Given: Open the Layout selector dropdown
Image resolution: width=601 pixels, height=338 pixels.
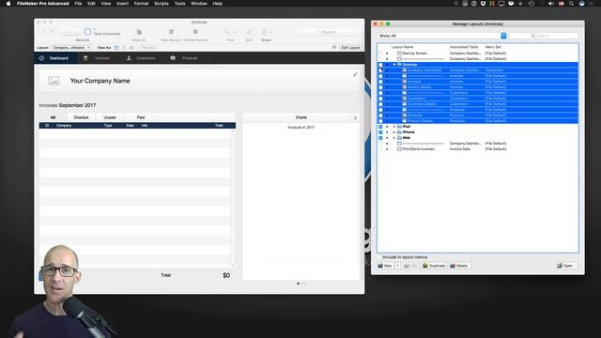Looking at the screenshot, I should (x=71, y=48).
